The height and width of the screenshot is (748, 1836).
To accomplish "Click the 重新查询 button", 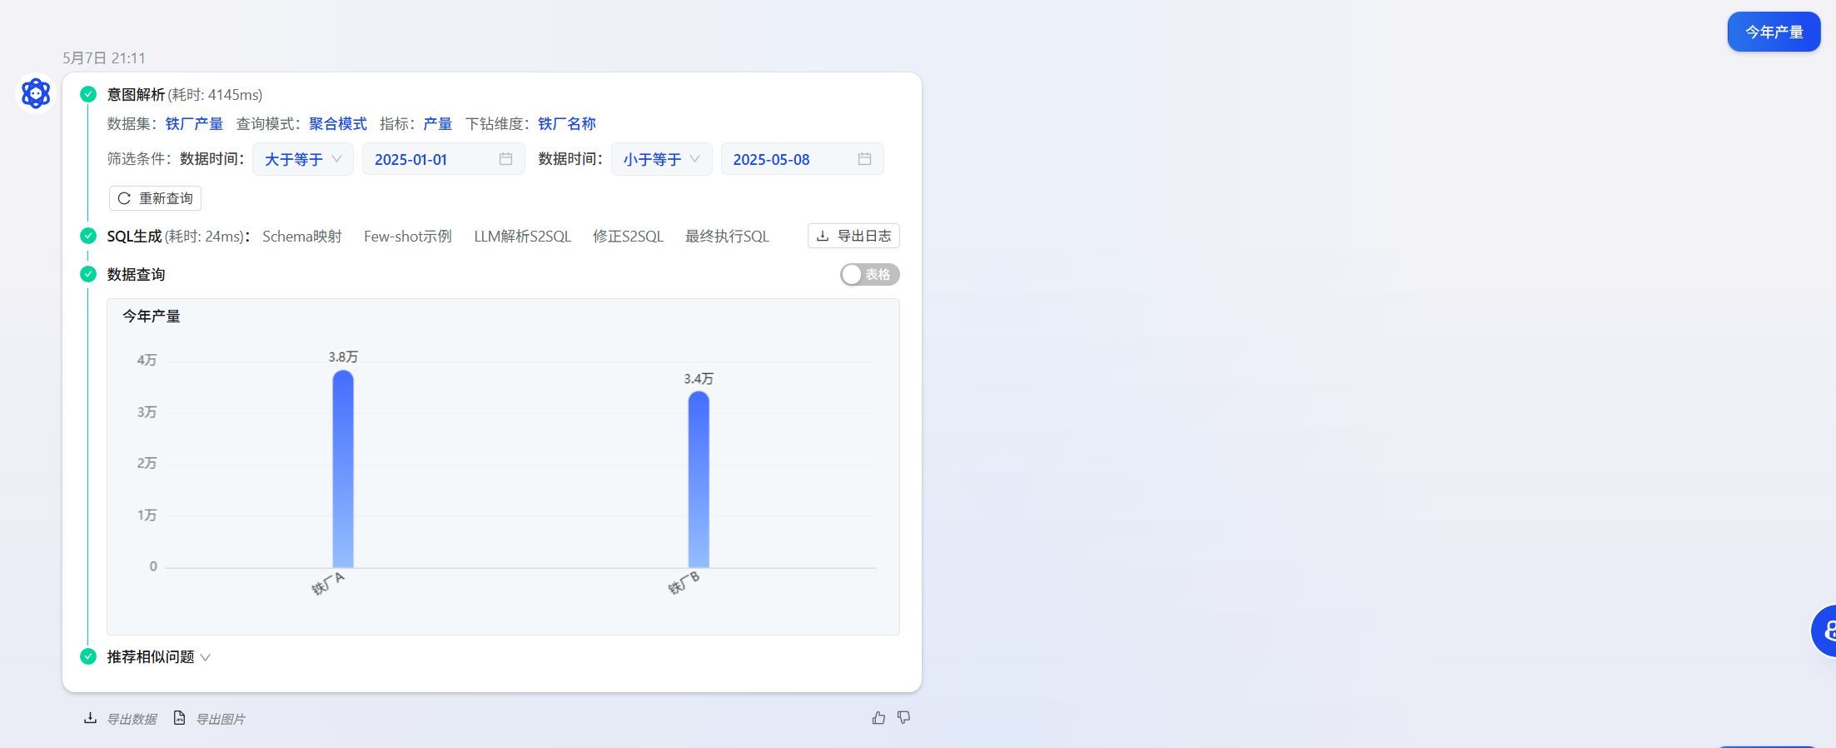I will point(156,198).
